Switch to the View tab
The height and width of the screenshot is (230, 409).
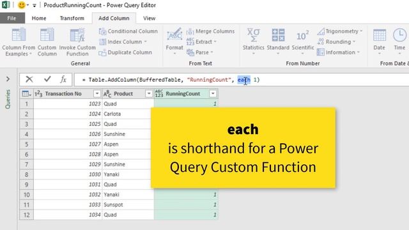tap(149, 19)
